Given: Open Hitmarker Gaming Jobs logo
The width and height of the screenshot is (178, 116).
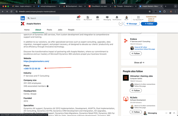Looking at the screenshot, I should click(x=126, y=78).
